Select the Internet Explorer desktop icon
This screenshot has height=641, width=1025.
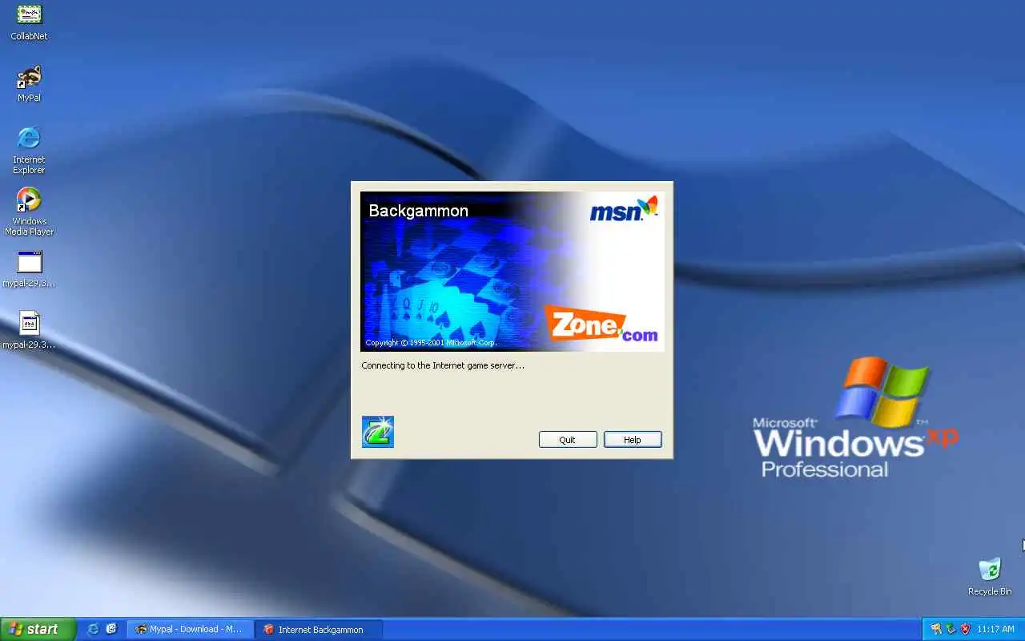[29, 150]
